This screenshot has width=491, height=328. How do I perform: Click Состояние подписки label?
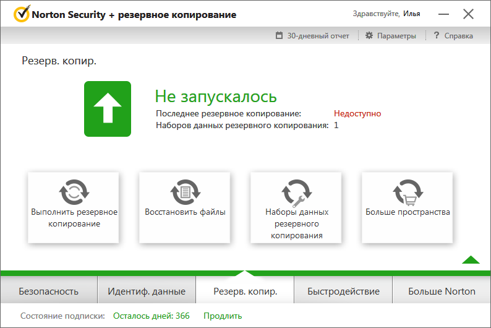point(62,316)
